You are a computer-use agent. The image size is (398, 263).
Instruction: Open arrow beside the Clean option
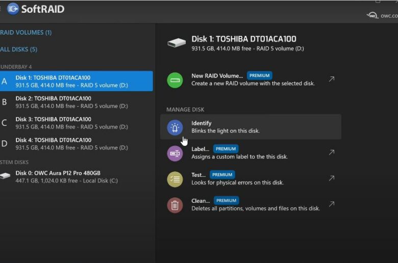332,204
